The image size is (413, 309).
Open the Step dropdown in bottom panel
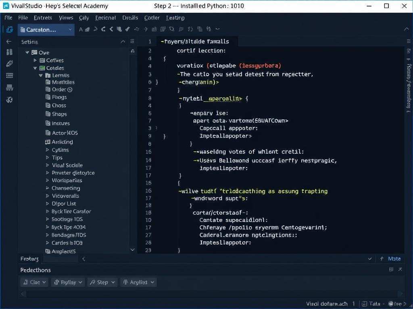coord(102,282)
